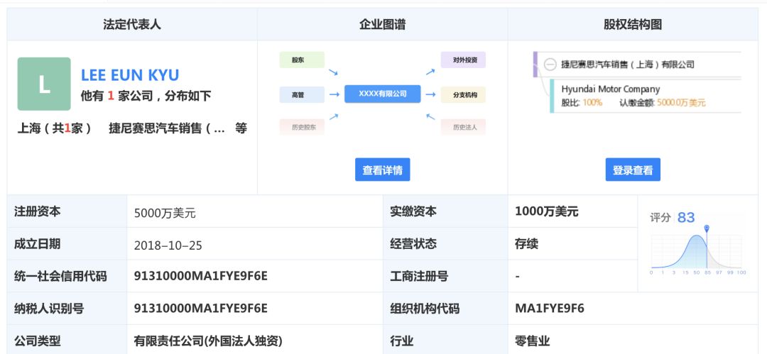
Task: Open 捷尼赛思汽车销售(… company link
Action: pos(167,128)
